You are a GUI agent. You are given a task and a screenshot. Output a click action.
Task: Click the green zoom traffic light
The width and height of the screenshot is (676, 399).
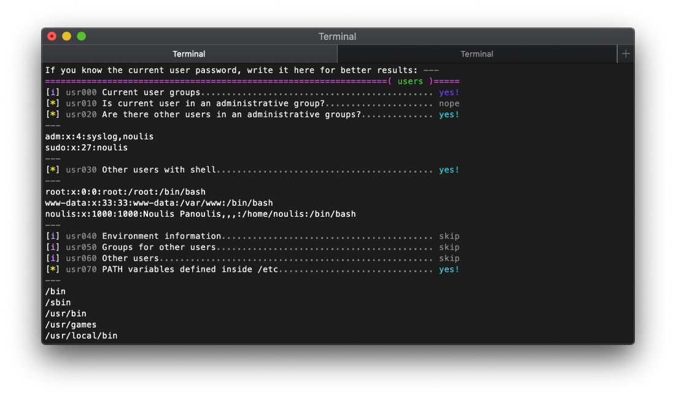(81, 36)
